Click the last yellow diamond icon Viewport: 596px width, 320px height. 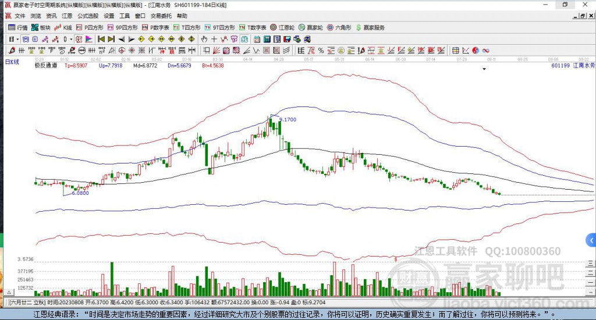pos(191,39)
